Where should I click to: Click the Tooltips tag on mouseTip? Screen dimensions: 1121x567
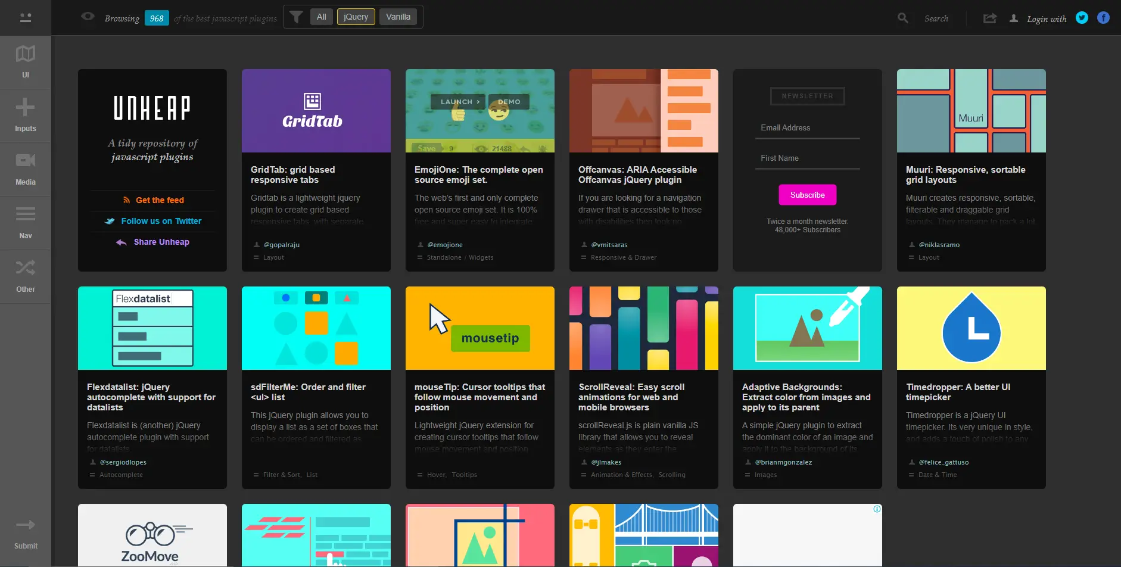coord(465,475)
